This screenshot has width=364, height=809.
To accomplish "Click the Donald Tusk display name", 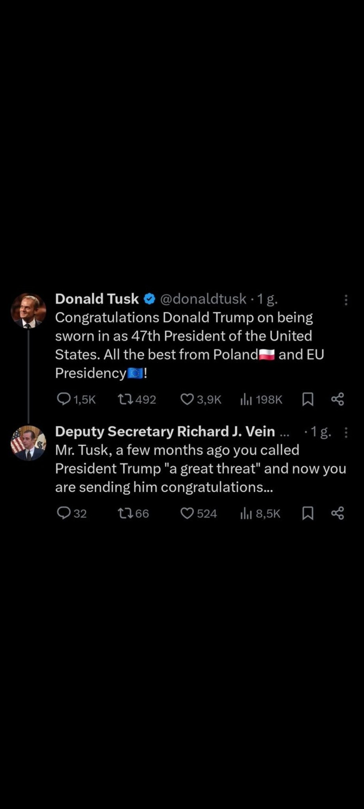I will [97, 299].
